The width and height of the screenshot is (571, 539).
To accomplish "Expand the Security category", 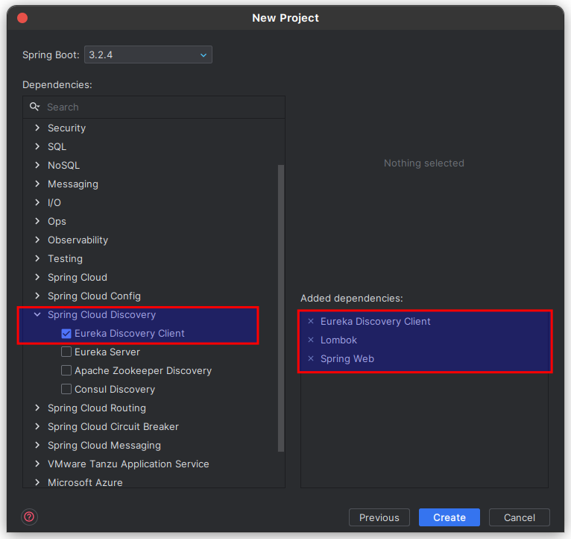I will point(37,128).
